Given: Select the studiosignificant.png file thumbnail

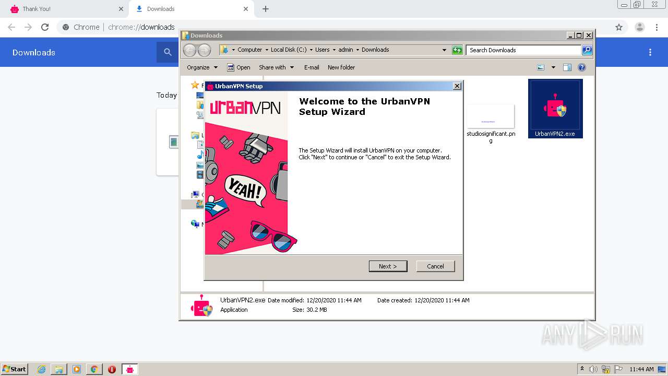Looking at the screenshot, I should click(490, 116).
